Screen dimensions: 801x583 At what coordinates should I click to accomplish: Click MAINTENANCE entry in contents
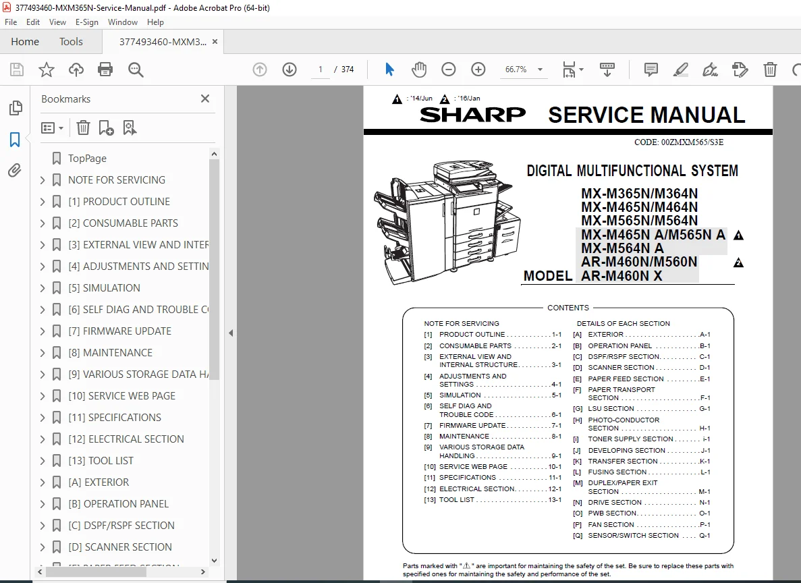coord(493,437)
